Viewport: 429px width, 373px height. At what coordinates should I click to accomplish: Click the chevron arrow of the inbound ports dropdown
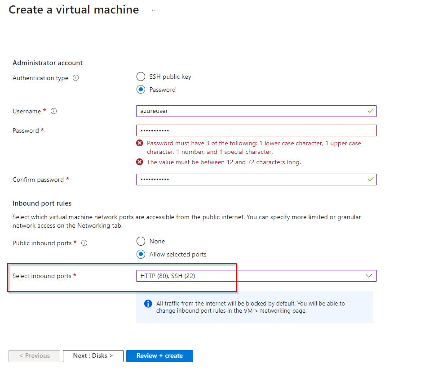369,276
